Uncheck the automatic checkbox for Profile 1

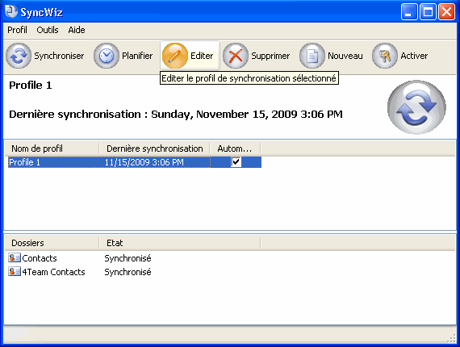[236, 162]
